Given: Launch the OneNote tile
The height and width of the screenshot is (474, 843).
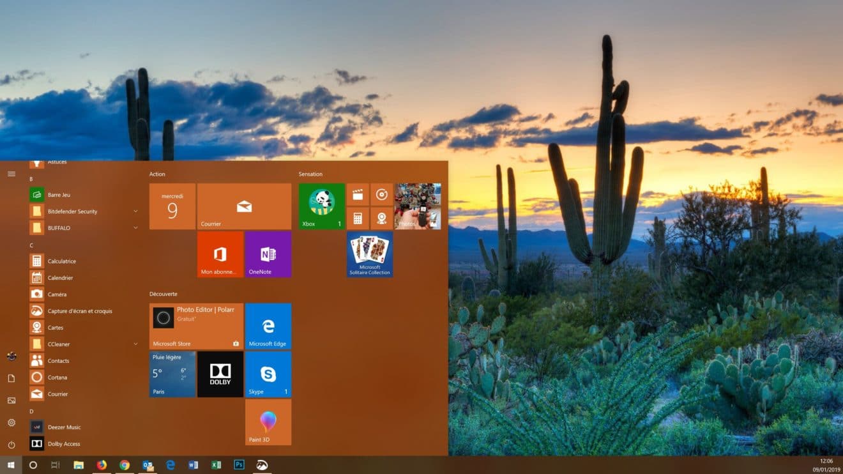Looking at the screenshot, I should (x=268, y=254).
